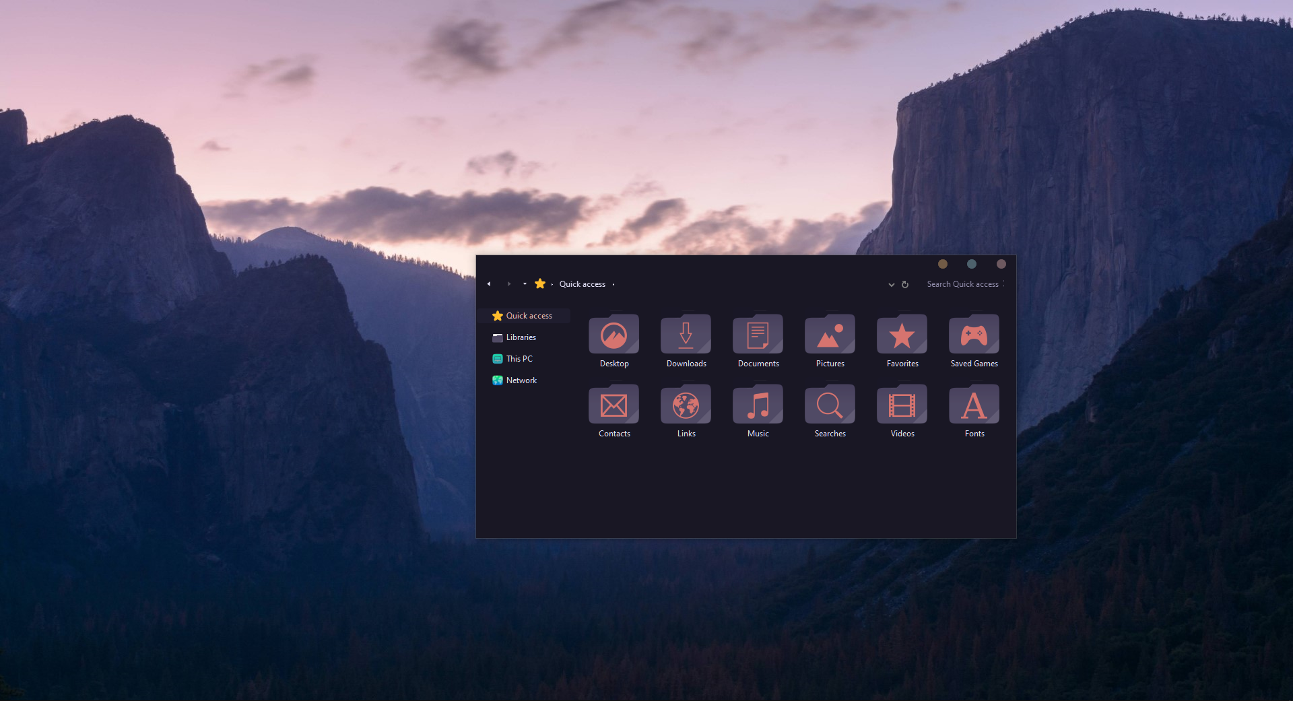Select Libraries in the sidebar
Viewport: 1293px width, 701px height.
(521, 337)
